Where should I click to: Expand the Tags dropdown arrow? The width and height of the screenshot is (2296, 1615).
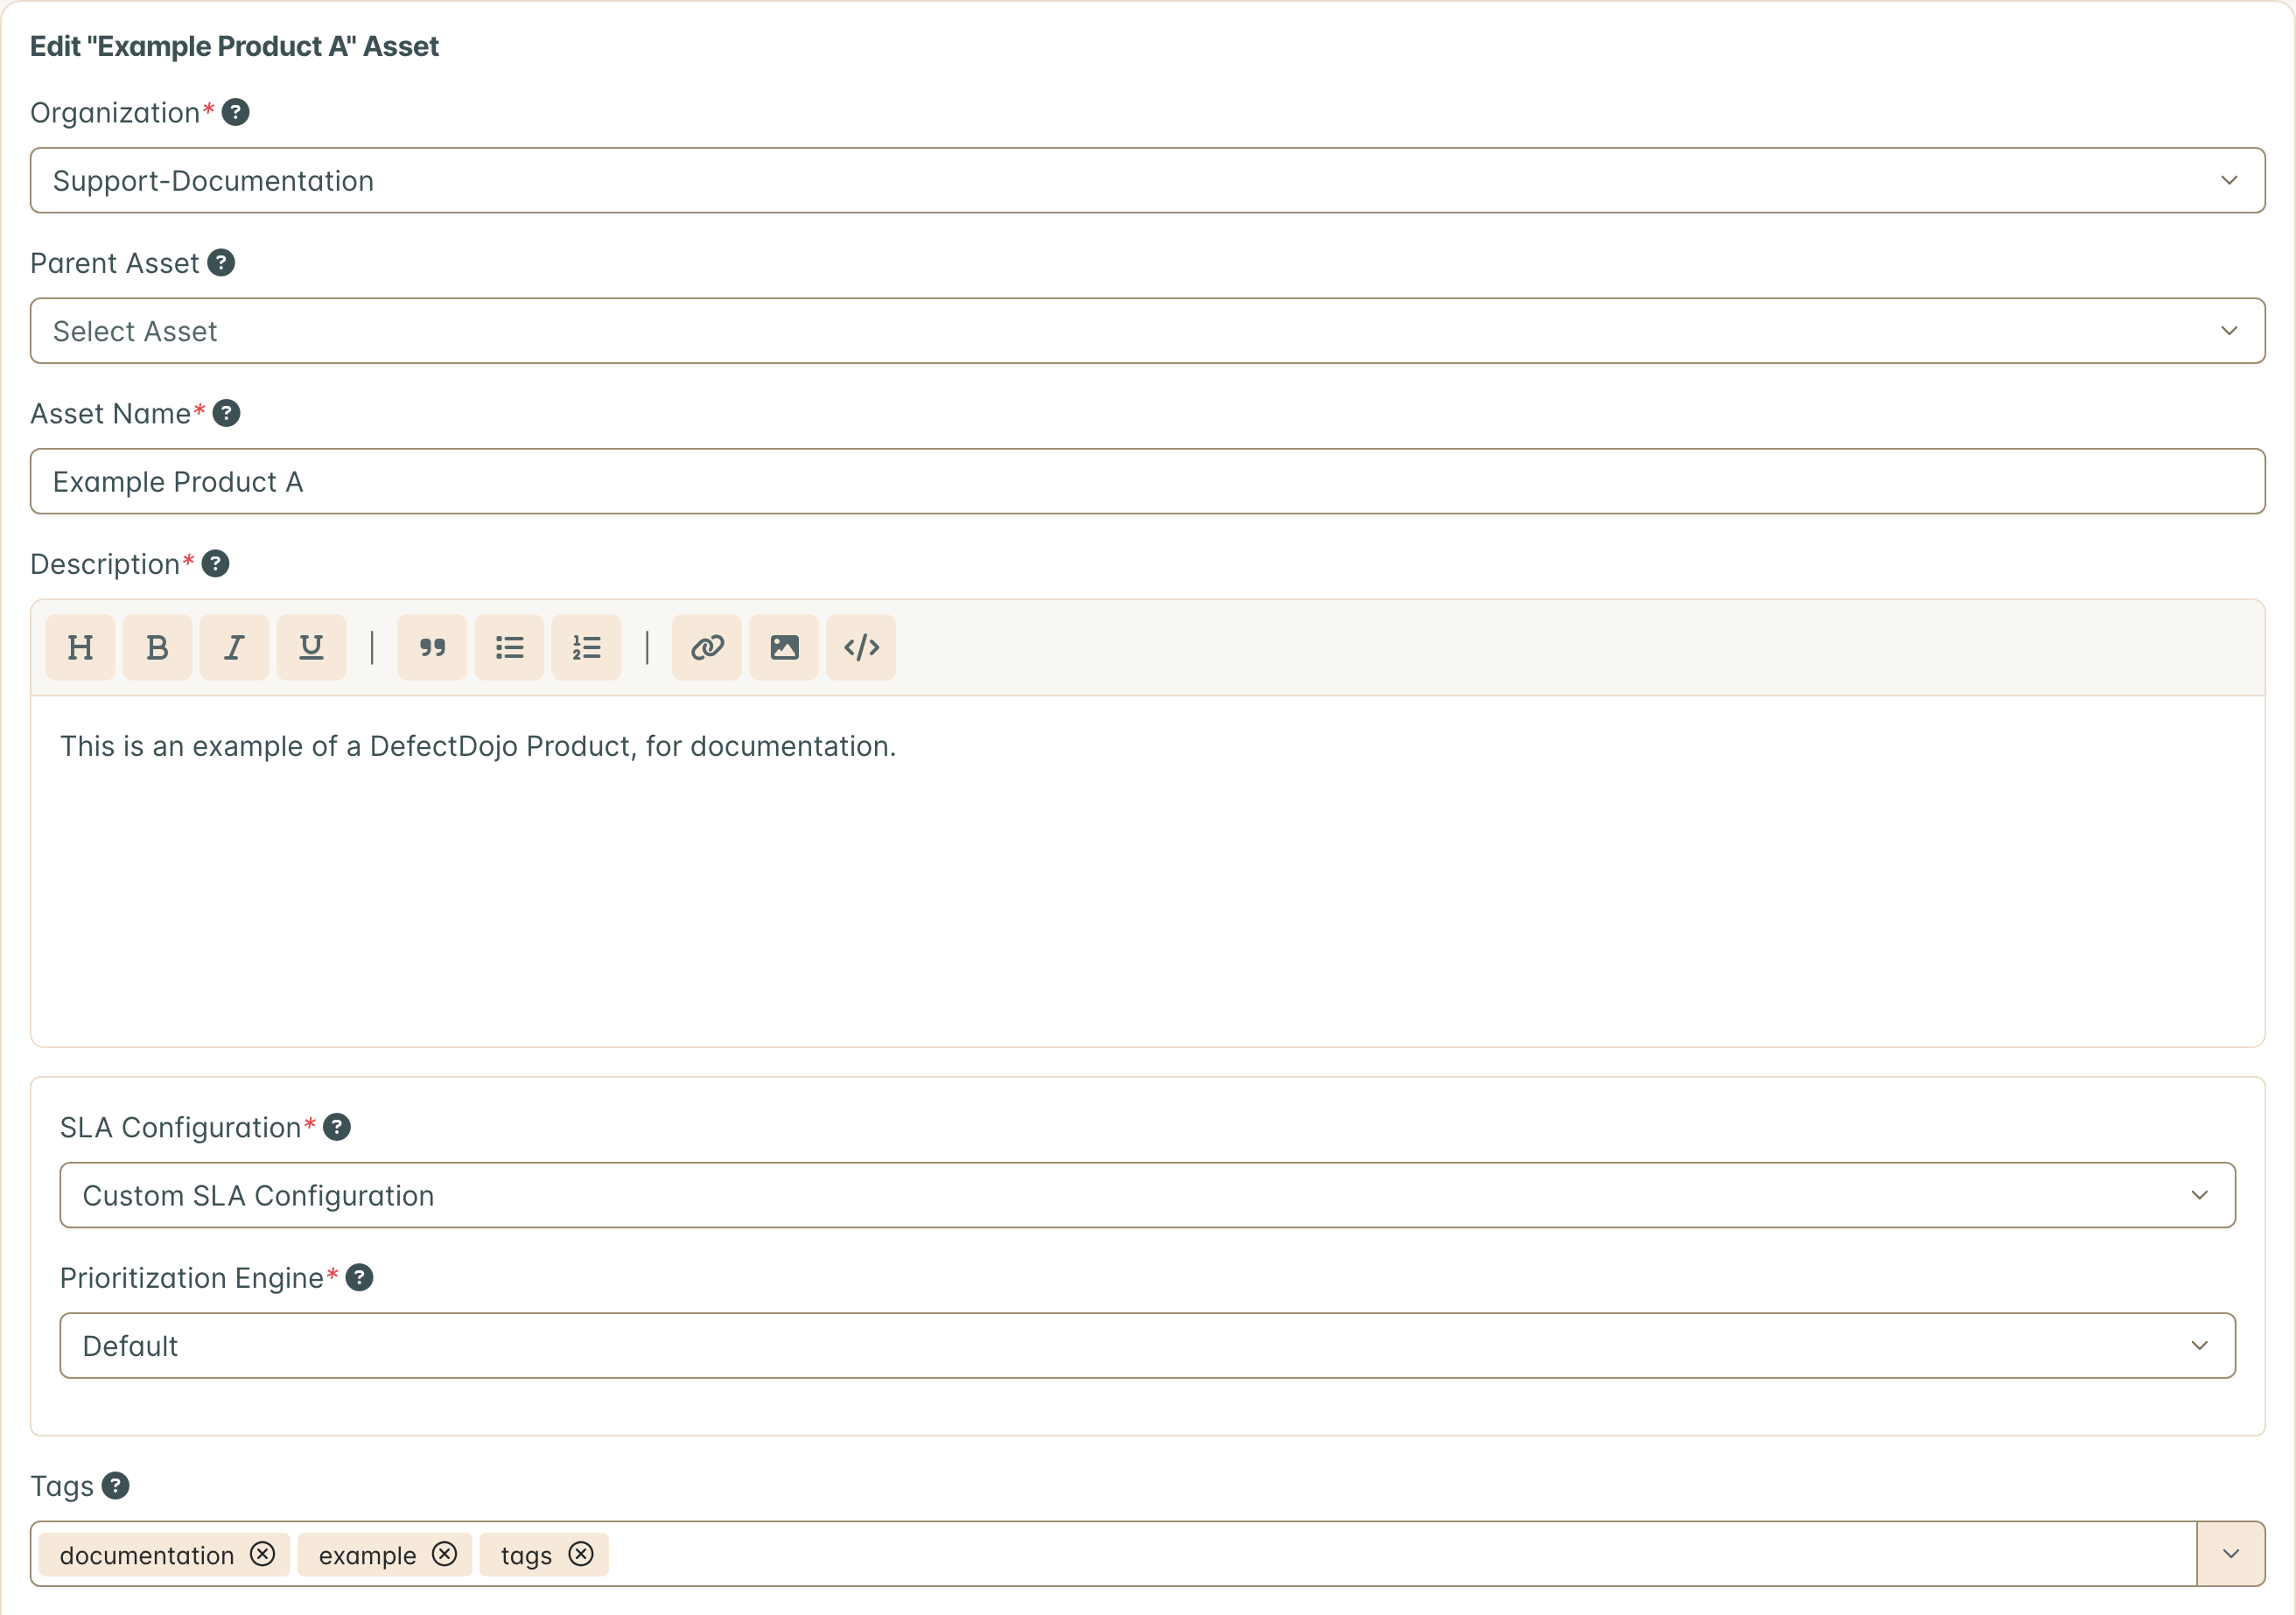[2231, 1554]
